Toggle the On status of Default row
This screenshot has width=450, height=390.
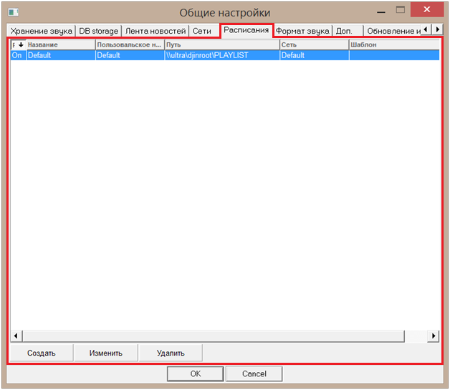click(17, 55)
